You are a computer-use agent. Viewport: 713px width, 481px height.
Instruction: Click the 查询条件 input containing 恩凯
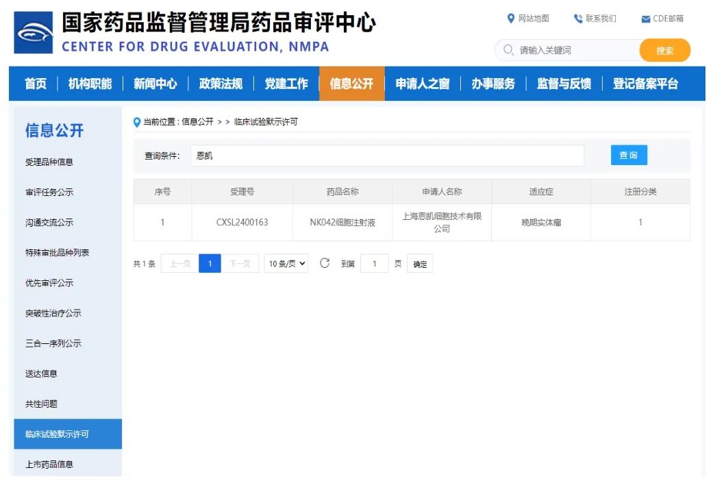384,156
